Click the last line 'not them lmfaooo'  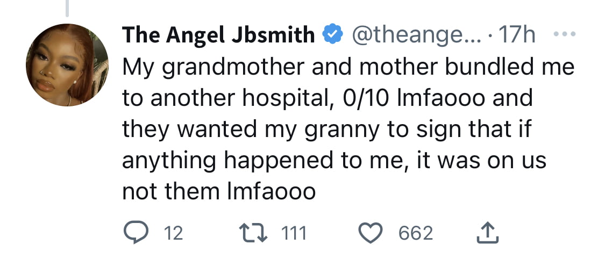[x=219, y=192]
